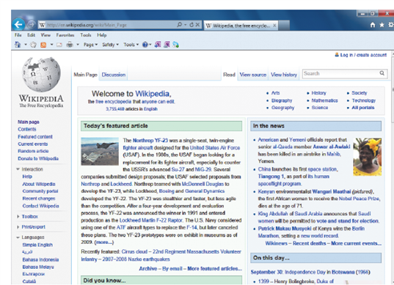Collapse the Interaction sidebar section
The width and height of the screenshot is (394, 285).
pos(18,169)
